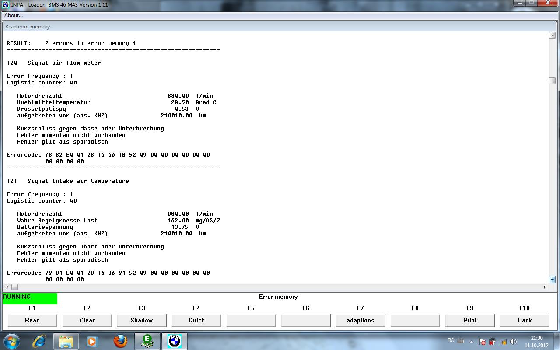
Task: Click the horizontal scrollbar thumb
Action: [x=14, y=287]
